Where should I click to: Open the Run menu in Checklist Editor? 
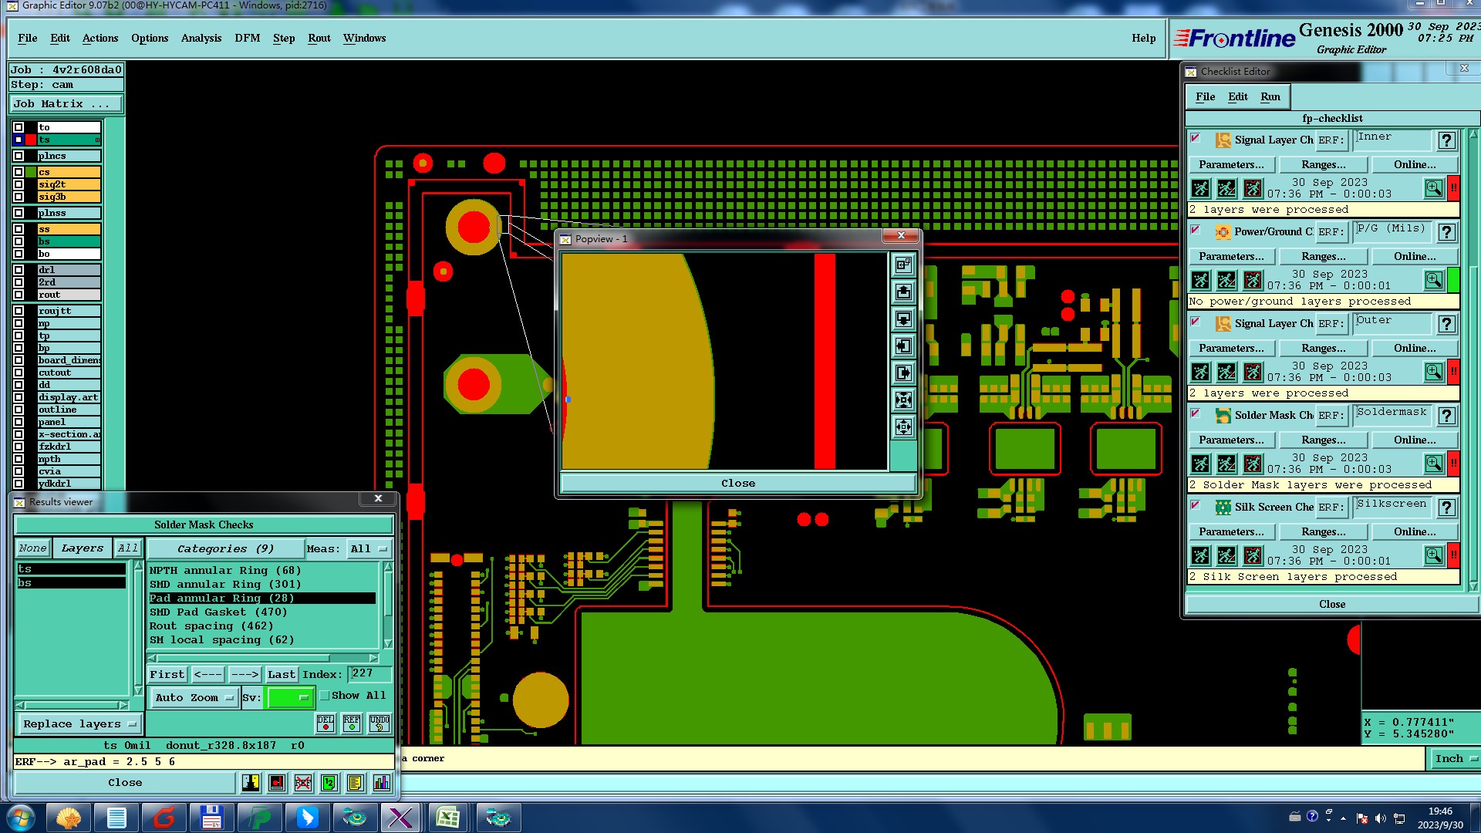[1270, 96]
